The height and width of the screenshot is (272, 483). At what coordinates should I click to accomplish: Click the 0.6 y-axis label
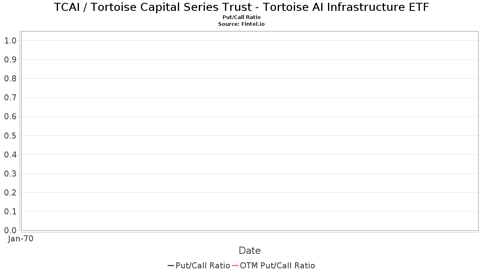[10, 116]
